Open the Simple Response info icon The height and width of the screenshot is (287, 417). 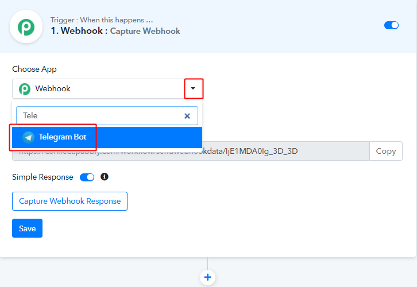click(105, 177)
